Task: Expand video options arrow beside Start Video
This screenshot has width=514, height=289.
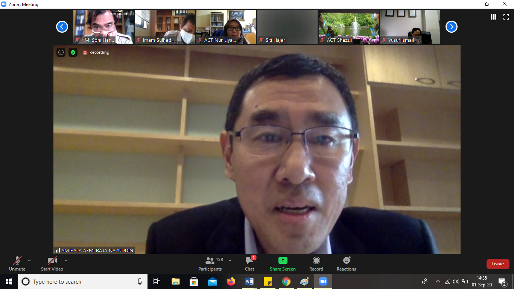Action: coord(66,260)
